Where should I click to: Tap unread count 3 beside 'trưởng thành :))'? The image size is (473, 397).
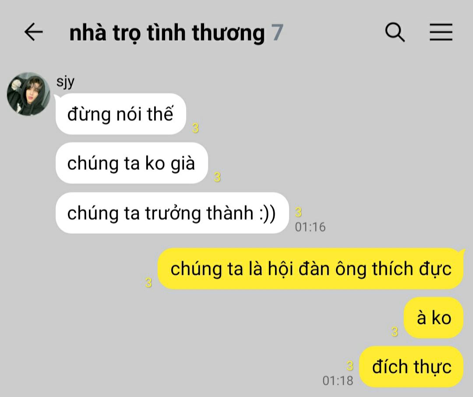(298, 212)
